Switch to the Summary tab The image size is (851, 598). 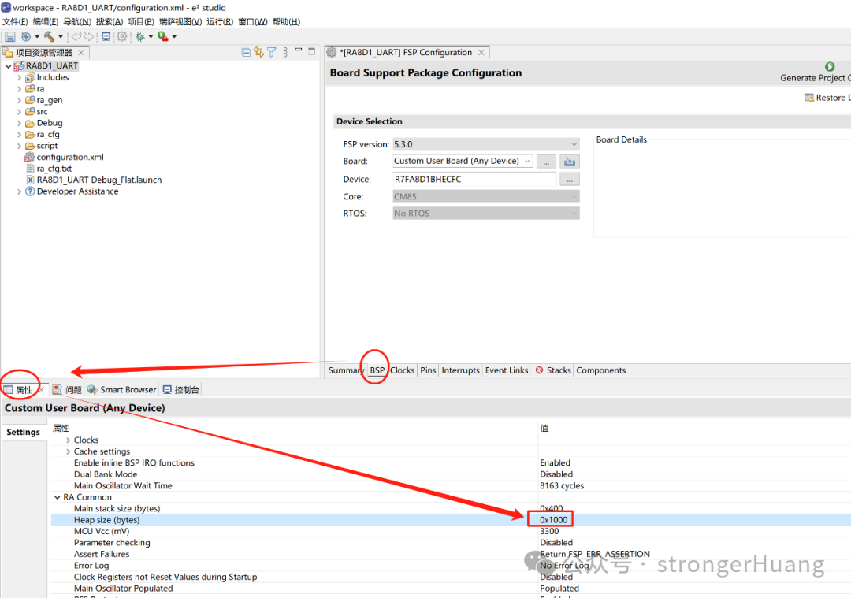click(346, 370)
